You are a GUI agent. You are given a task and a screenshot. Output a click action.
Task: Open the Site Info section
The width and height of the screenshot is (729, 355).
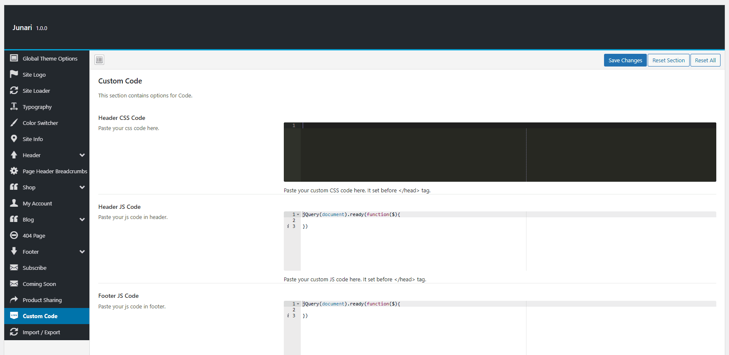pyautogui.click(x=47, y=139)
